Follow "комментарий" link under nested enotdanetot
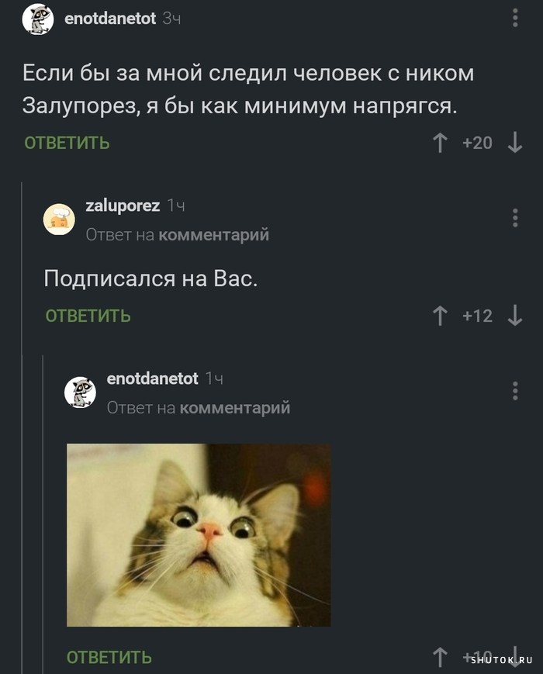Viewport: 543px width, 674px height. tap(235, 407)
